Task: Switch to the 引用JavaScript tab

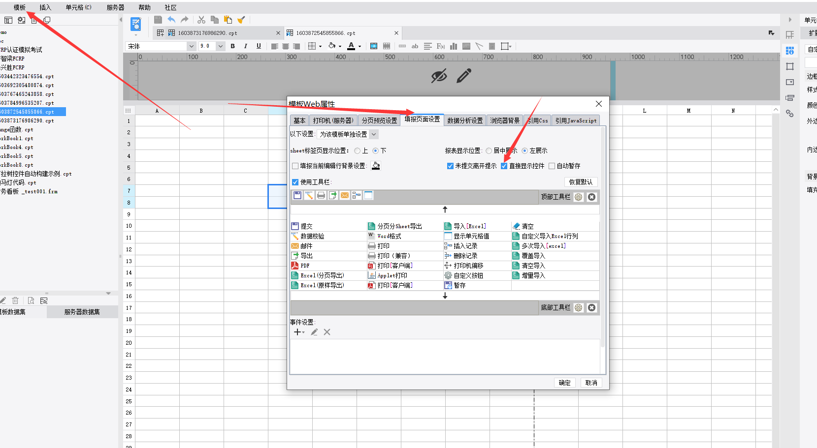Action: [x=576, y=120]
